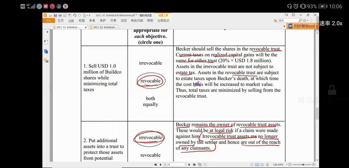This screenshot has width=349, height=168.
Task: Open the 表单 ribbon tab
Action: [x=92, y=21]
